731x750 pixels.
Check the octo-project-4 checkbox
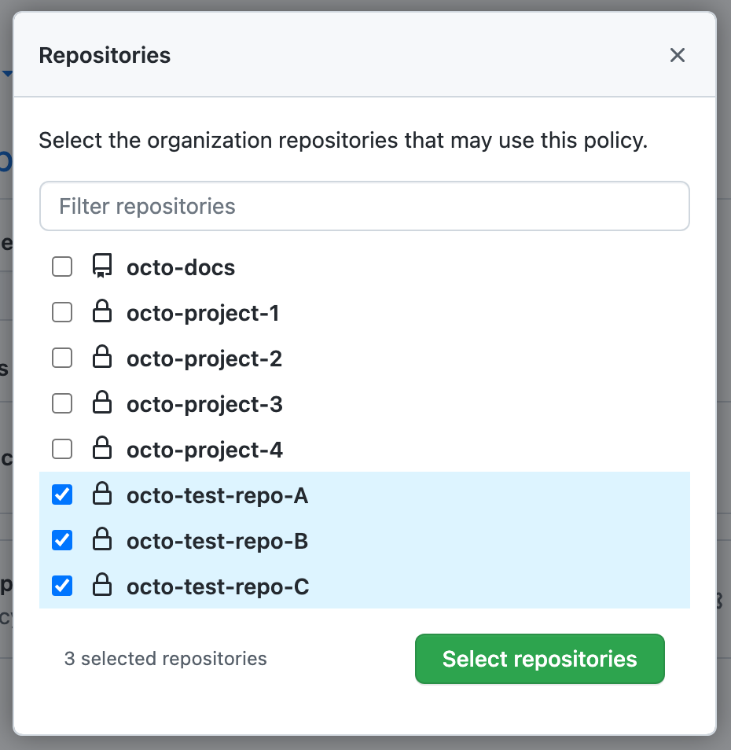pyautogui.click(x=61, y=449)
